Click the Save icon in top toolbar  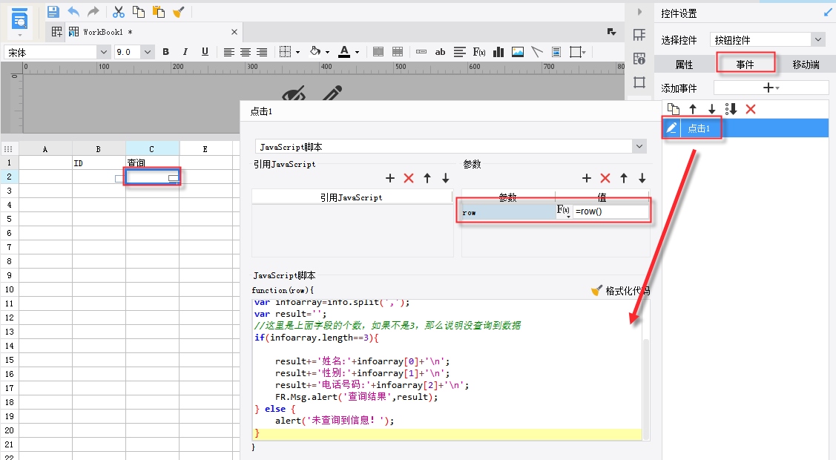[x=53, y=12]
